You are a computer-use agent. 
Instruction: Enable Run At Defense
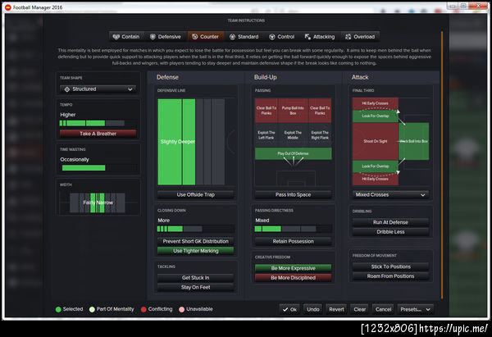click(390, 222)
